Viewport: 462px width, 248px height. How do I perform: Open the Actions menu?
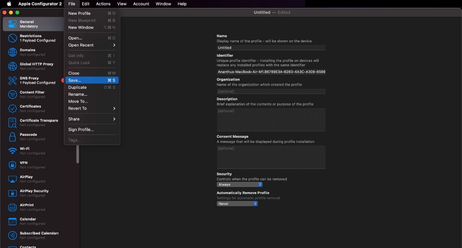coord(103,4)
